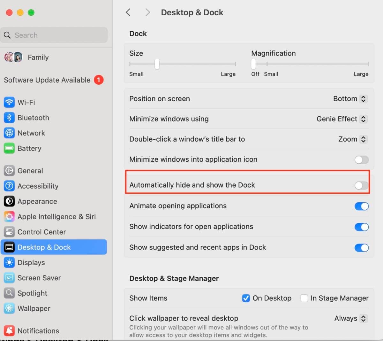Open Wi-Fi label in the sidebar
Screen dimensions: 383x341
(26, 102)
